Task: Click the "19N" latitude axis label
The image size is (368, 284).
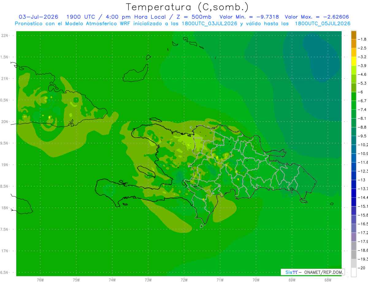Action: pos(5,165)
